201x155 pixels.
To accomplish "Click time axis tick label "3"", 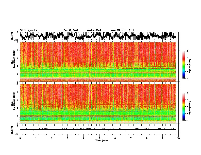I will pyautogui.click(x=68, y=138).
